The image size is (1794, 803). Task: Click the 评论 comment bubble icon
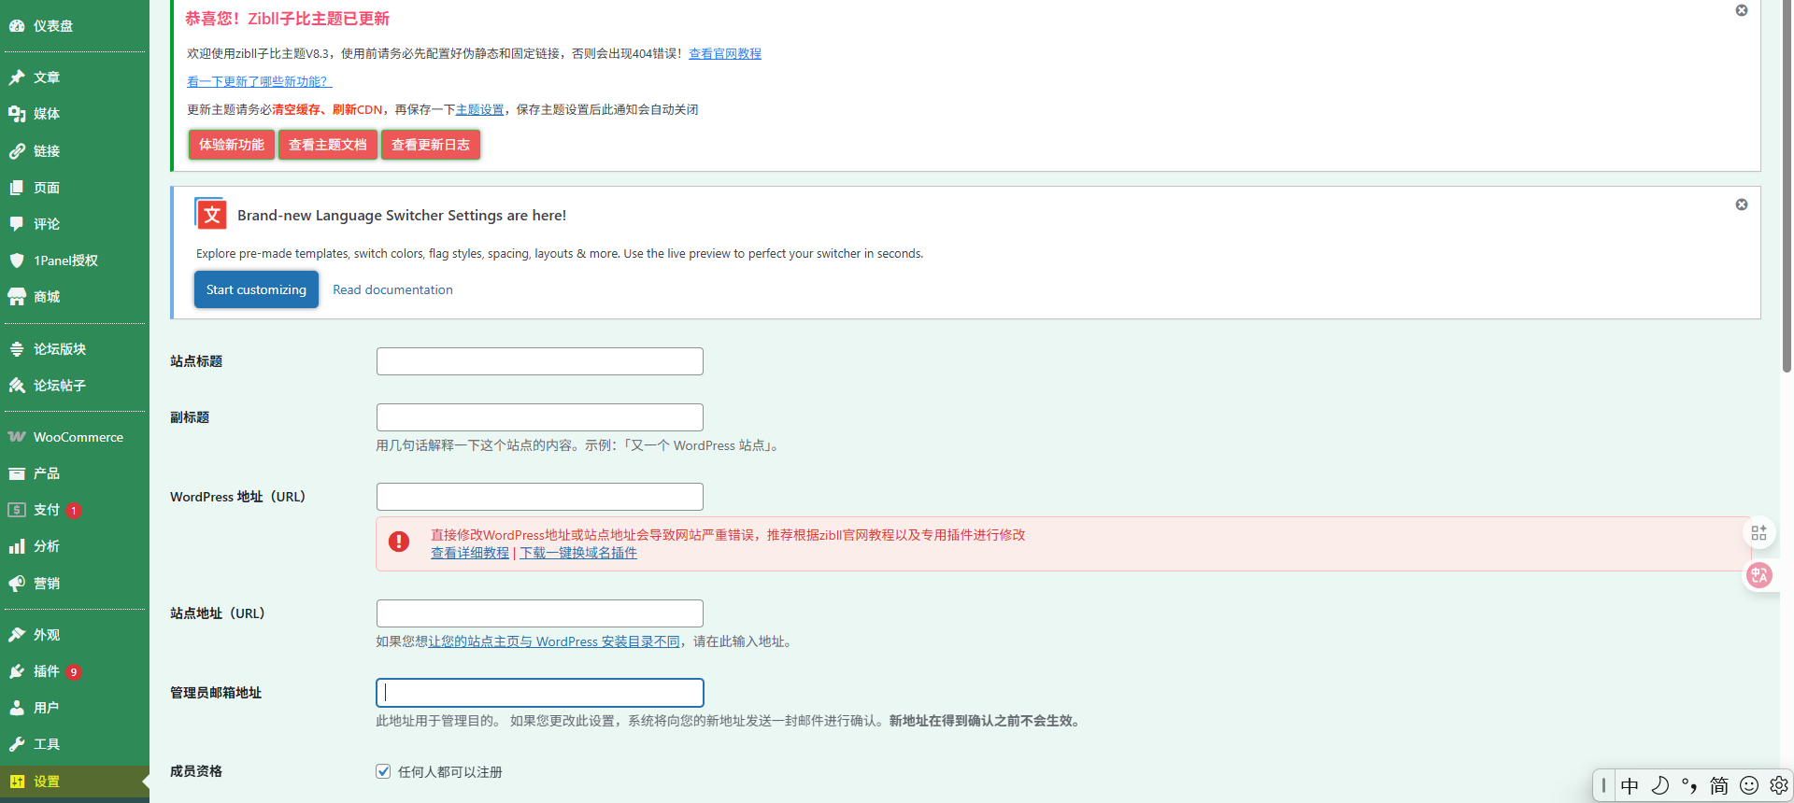tap(17, 224)
